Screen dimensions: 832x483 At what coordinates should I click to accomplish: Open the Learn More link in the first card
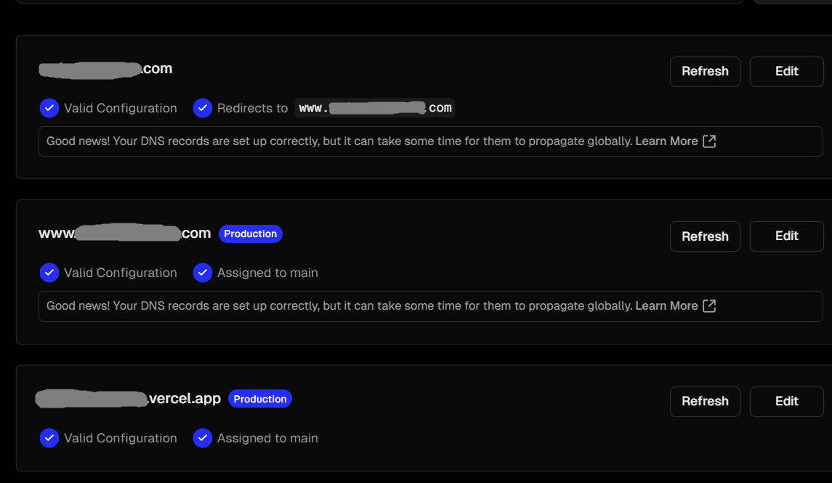point(666,141)
